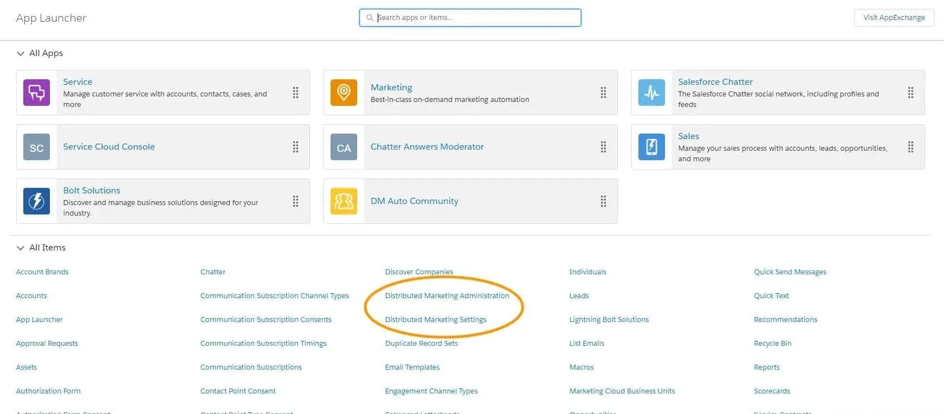The height and width of the screenshot is (414, 944).
Task: Open Distributed Marketing Administration link
Action: pyautogui.click(x=446, y=296)
